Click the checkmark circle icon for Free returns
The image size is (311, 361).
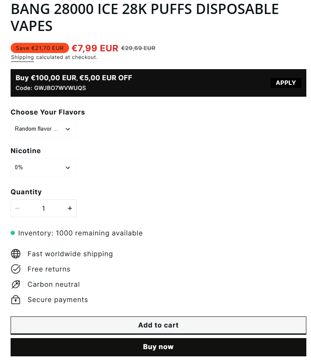16,269
